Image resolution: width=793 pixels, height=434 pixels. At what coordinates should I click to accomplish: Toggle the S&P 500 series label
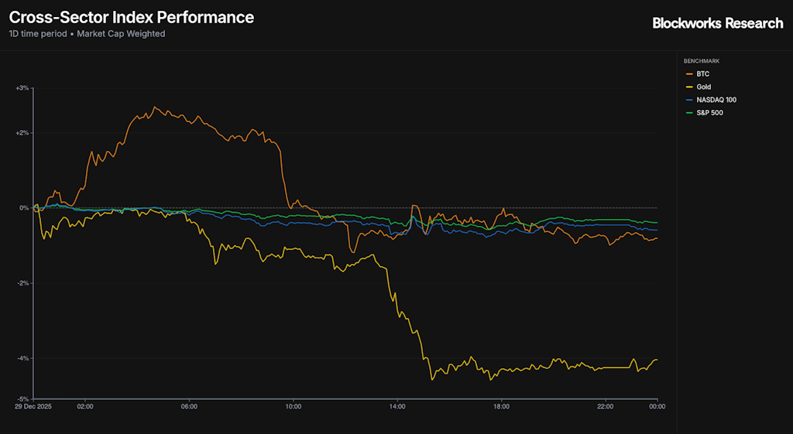tap(709, 114)
